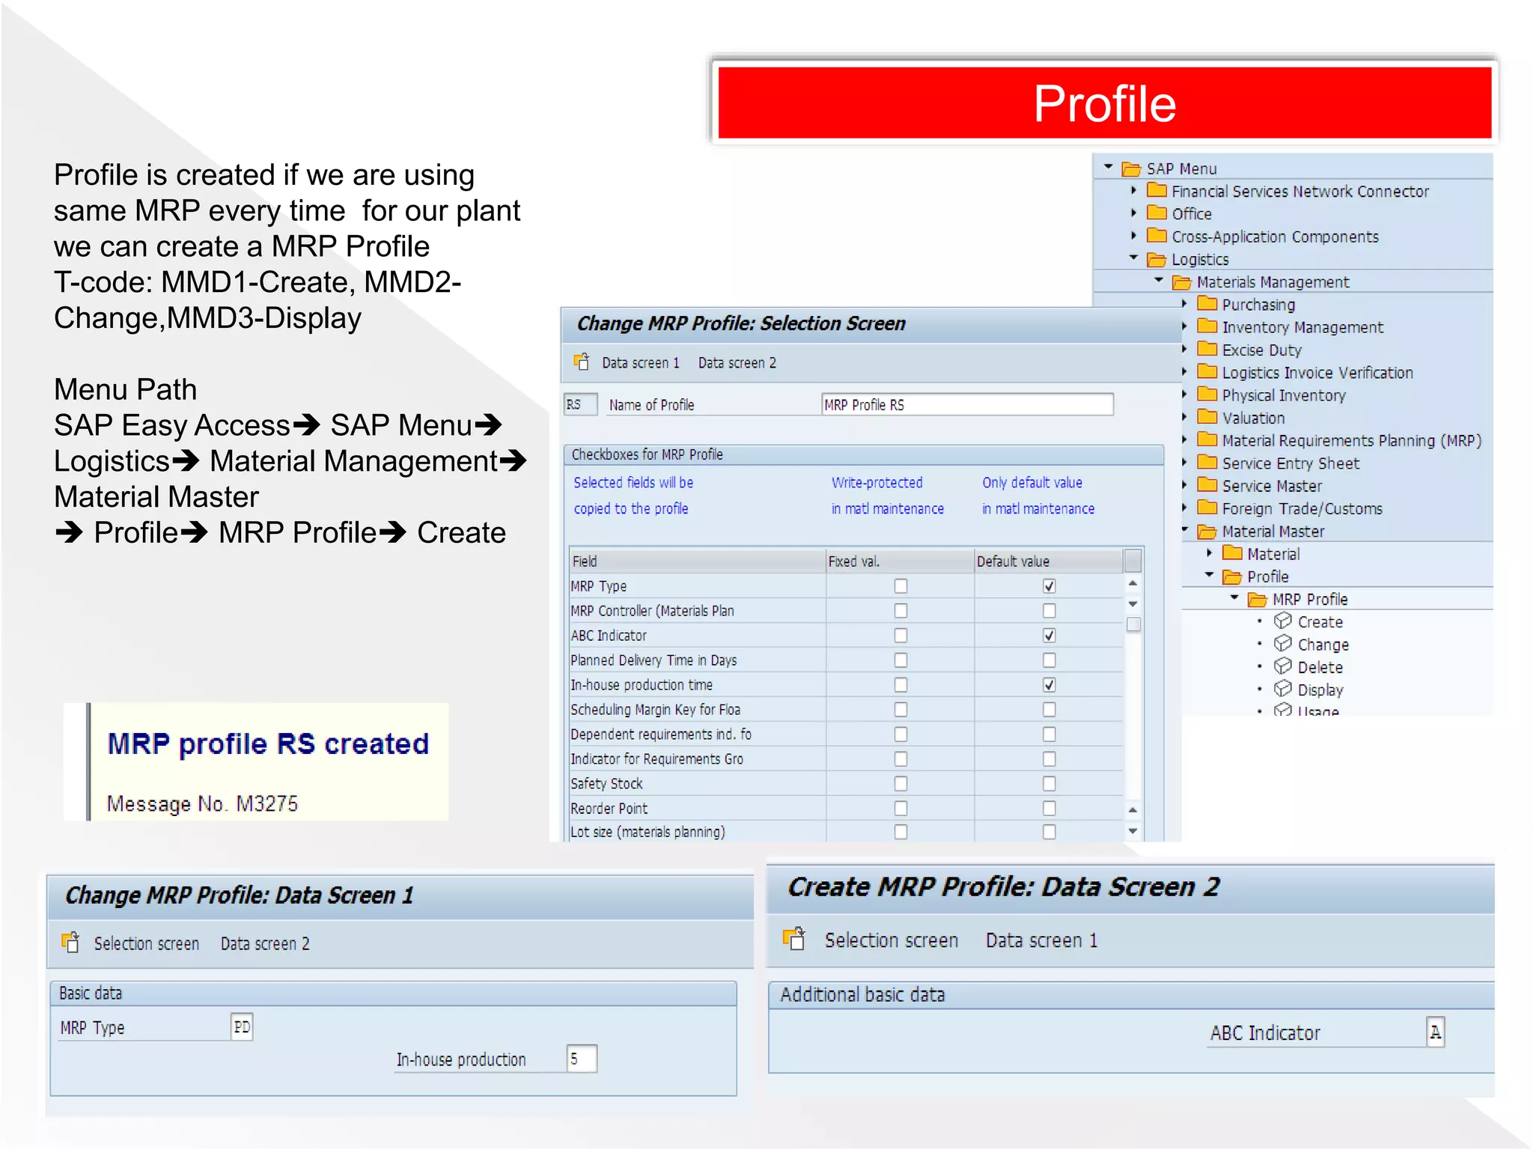This screenshot has width=1533, height=1150.
Task: Click the Delete transaction icon under MRP Profile
Action: point(1283,666)
